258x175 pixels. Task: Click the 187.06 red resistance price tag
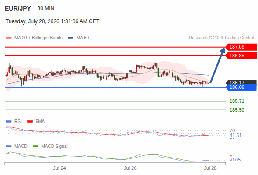tap(241, 47)
